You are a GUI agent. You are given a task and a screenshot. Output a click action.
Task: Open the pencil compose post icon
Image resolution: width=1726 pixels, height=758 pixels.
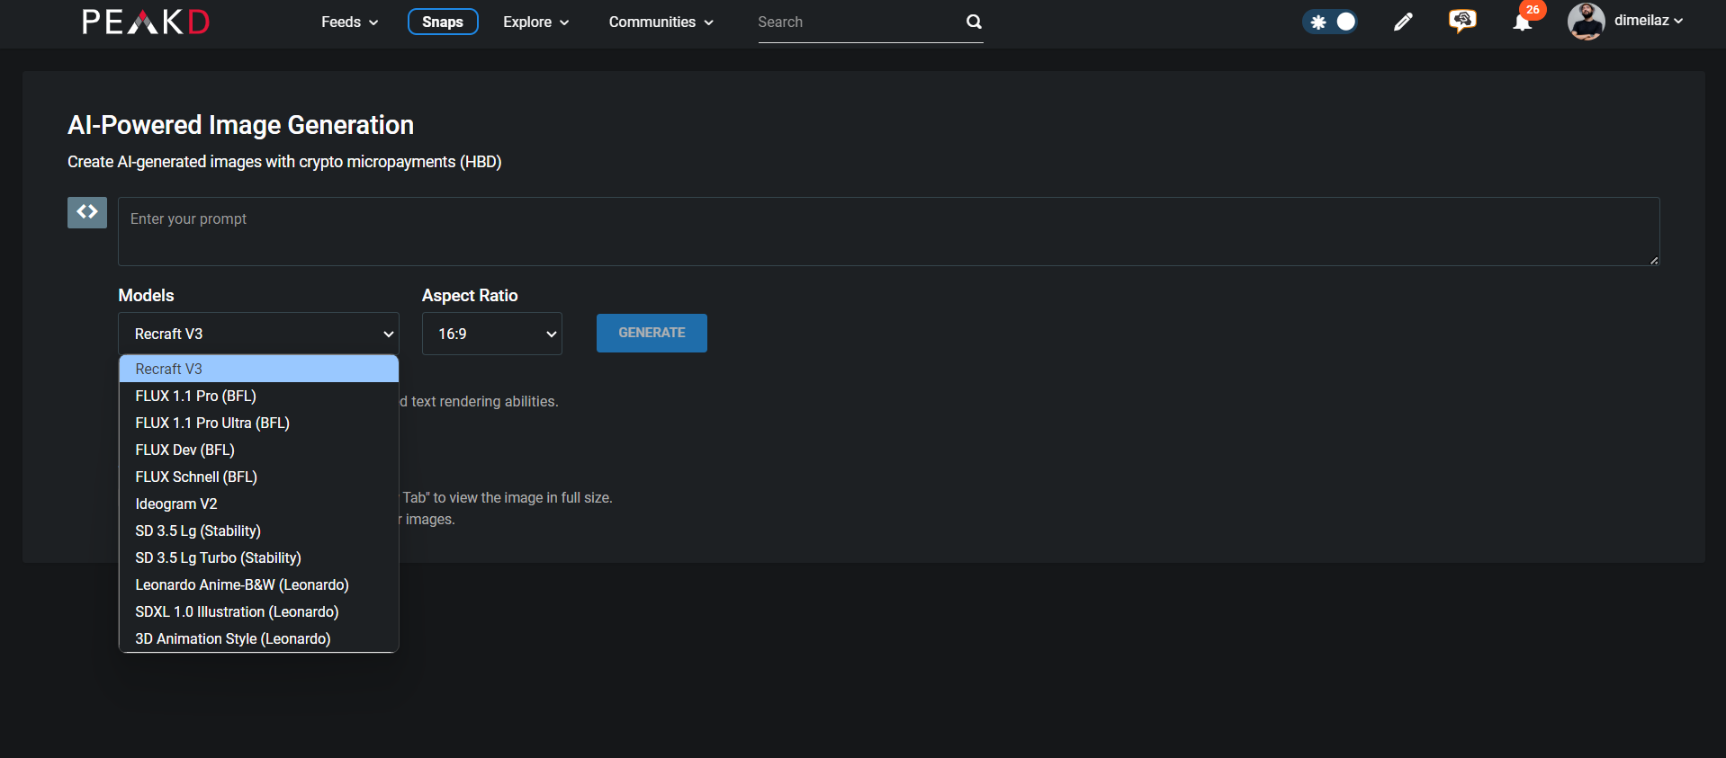pos(1403,22)
